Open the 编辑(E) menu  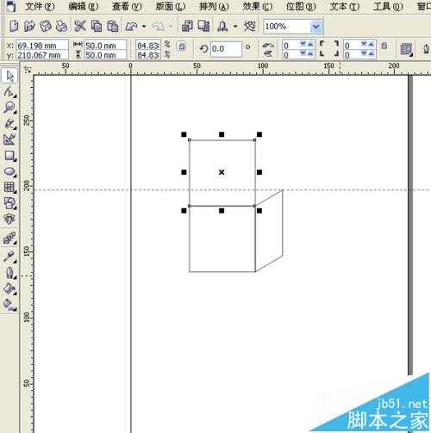point(84,6)
